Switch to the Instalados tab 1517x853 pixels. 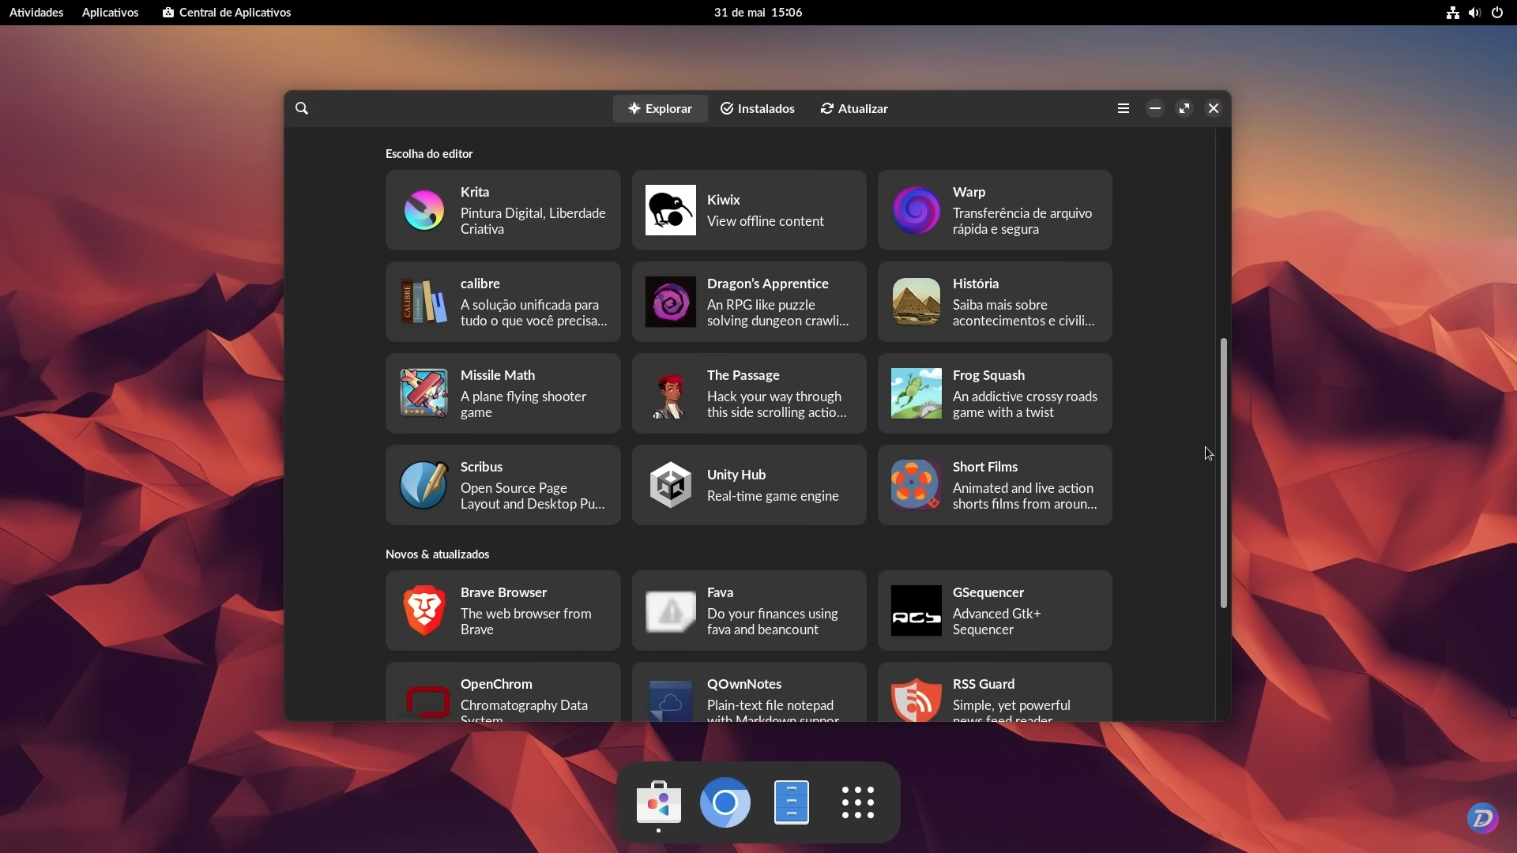coord(757,108)
